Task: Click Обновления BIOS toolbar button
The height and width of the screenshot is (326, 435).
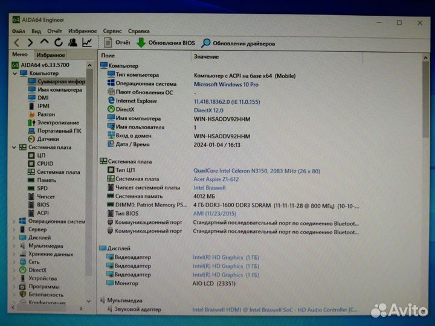Action: (166, 43)
